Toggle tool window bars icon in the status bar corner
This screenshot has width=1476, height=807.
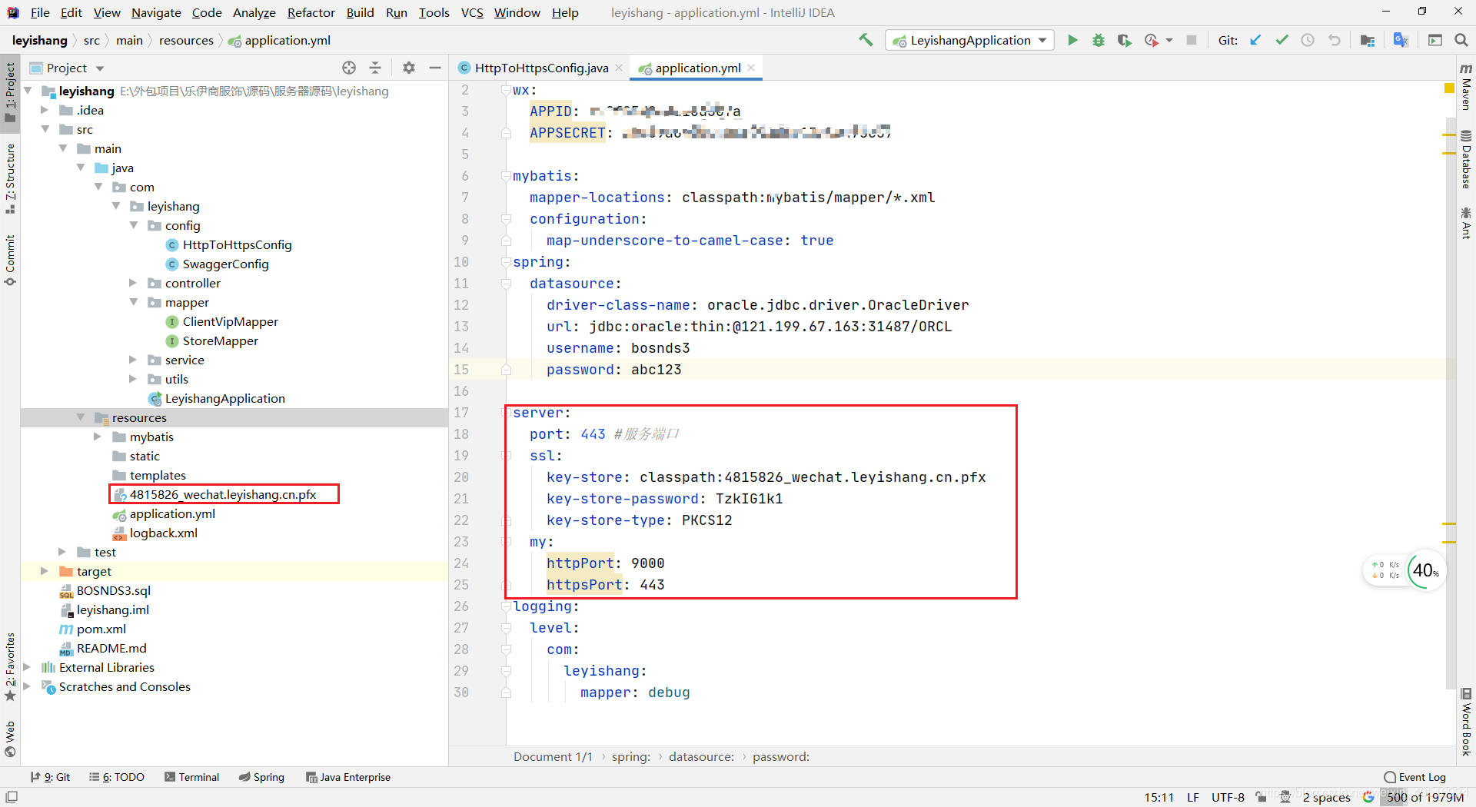coord(12,797)
